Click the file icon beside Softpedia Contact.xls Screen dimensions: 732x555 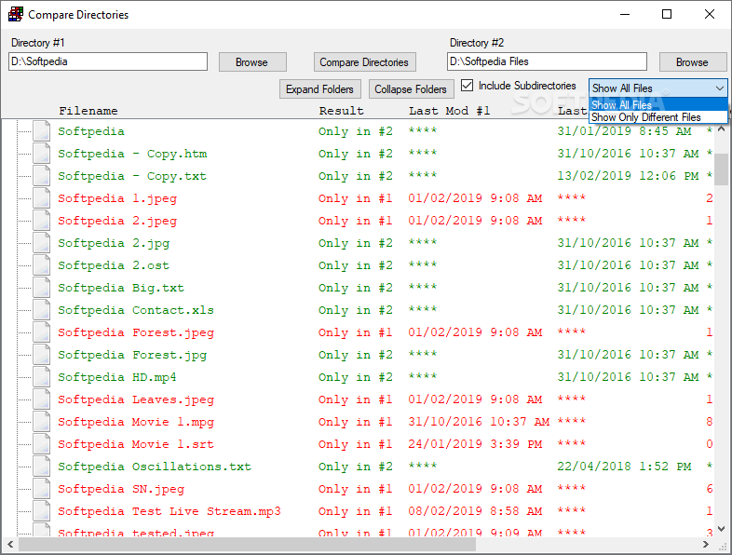pyautogui.click(x=42, y=310)
